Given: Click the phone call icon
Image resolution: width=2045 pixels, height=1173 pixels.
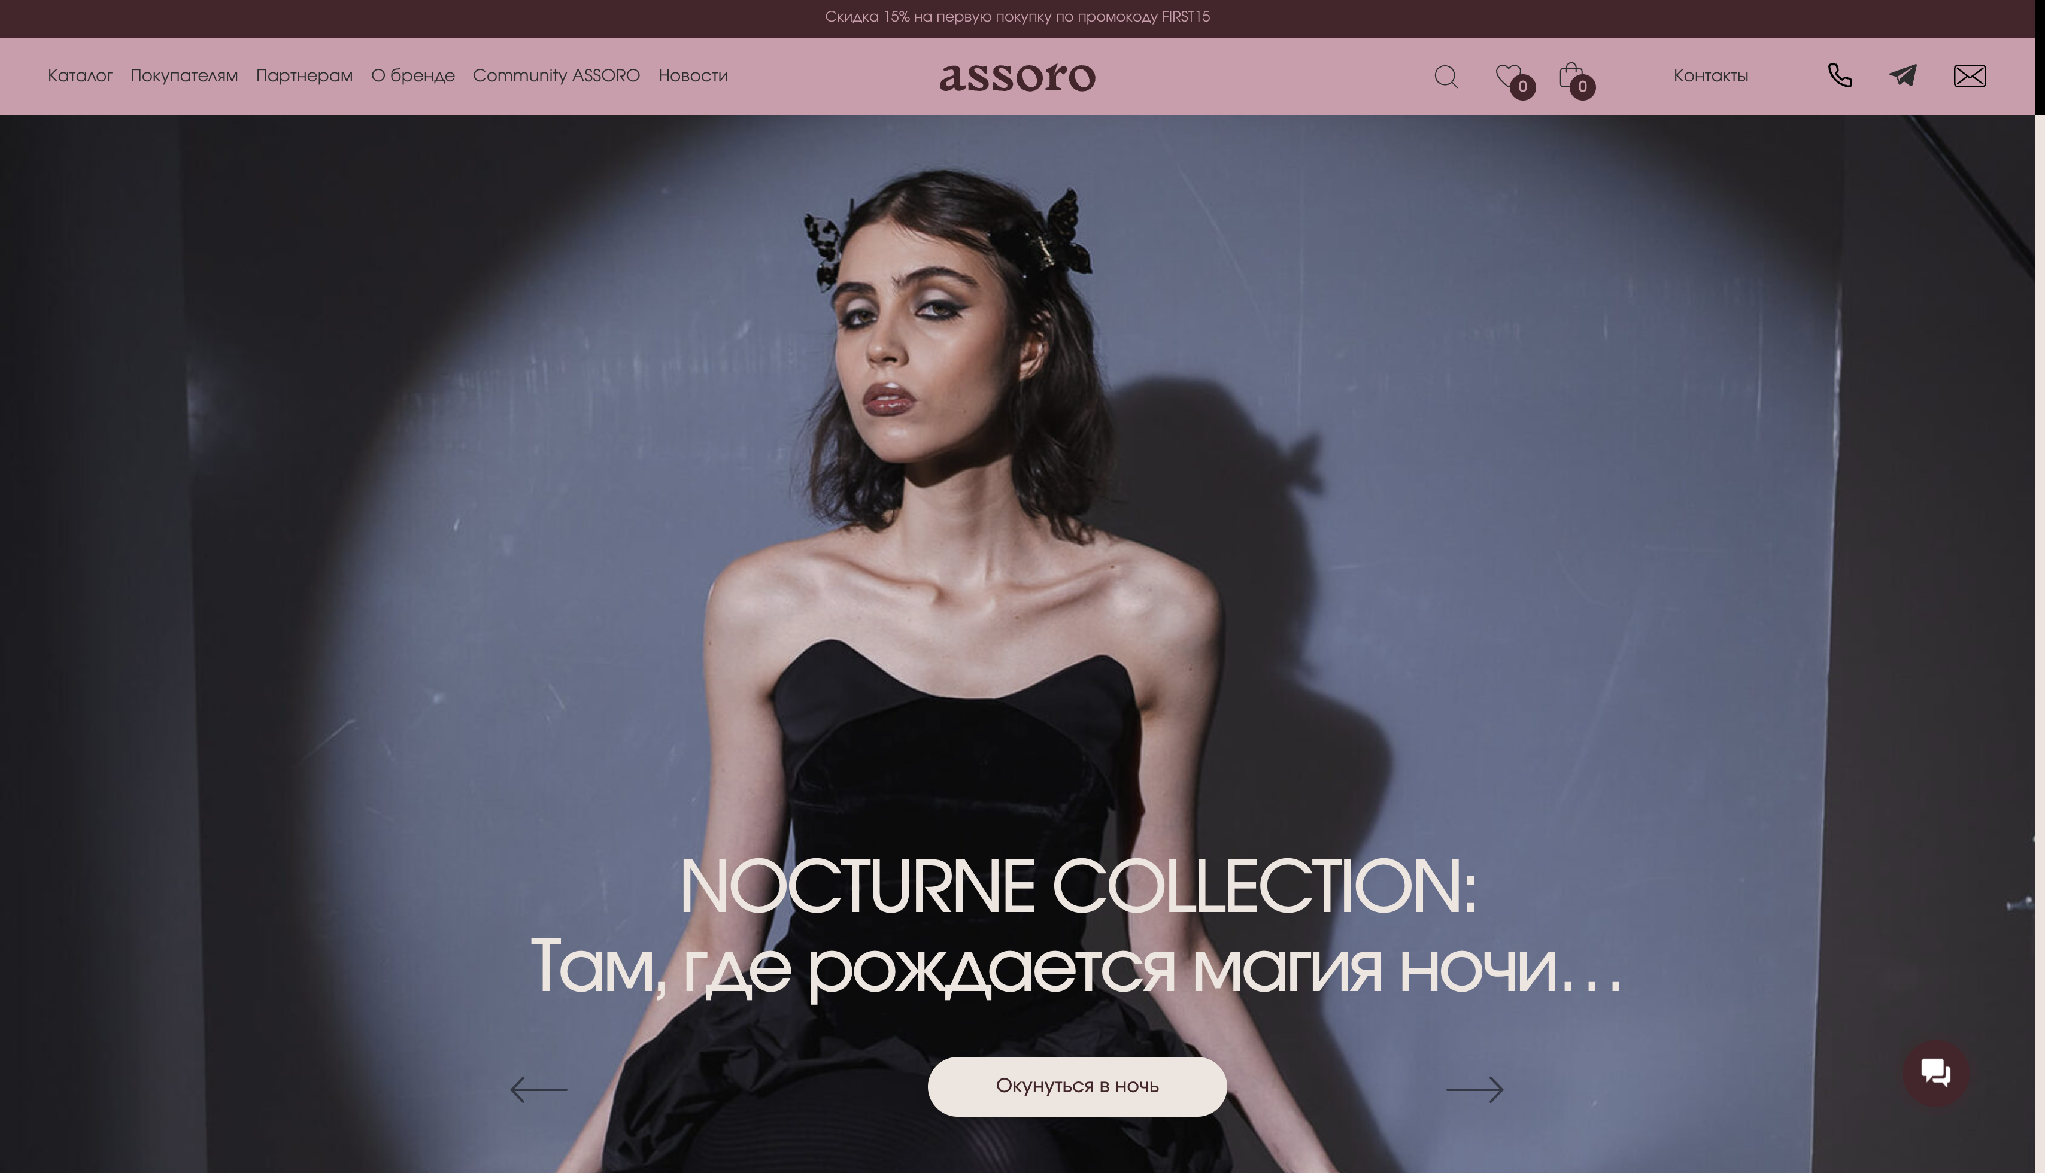Looking at the screenshot, I should [1840, 76].
